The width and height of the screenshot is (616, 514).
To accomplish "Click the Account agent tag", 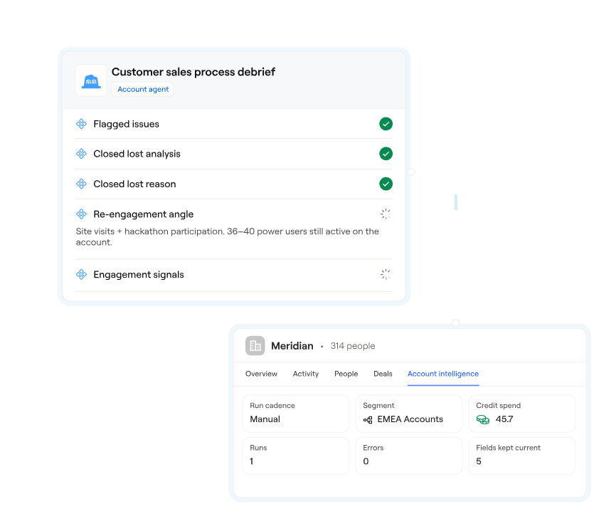I will pyautogui.click(x=142, y=89).
